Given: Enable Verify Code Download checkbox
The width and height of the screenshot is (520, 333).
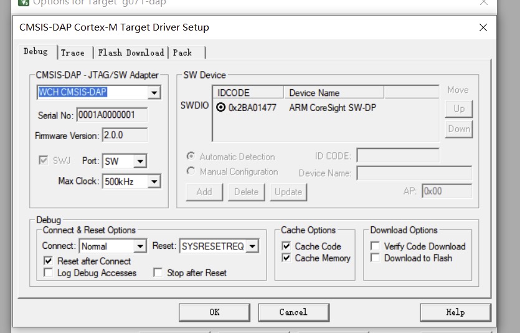Looking at the screenshot, I should (x=375, y=246).
